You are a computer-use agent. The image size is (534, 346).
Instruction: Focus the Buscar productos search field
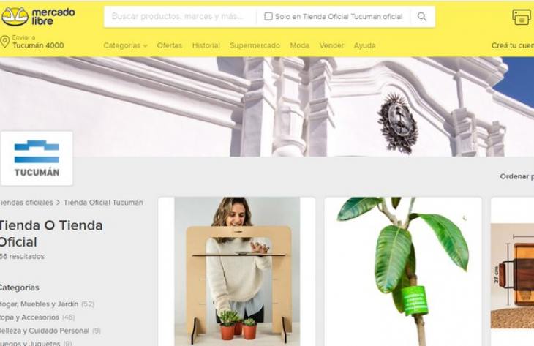181,16
